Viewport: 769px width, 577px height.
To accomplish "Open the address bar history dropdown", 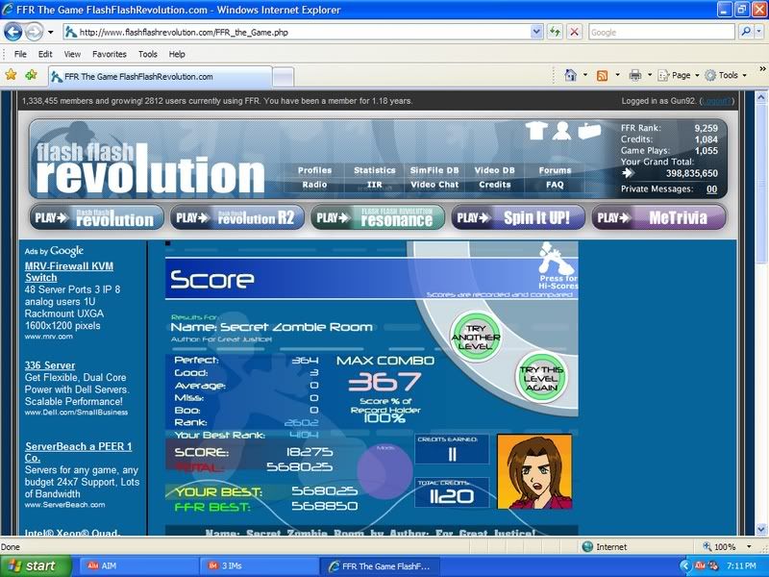I will coord(536,32).
